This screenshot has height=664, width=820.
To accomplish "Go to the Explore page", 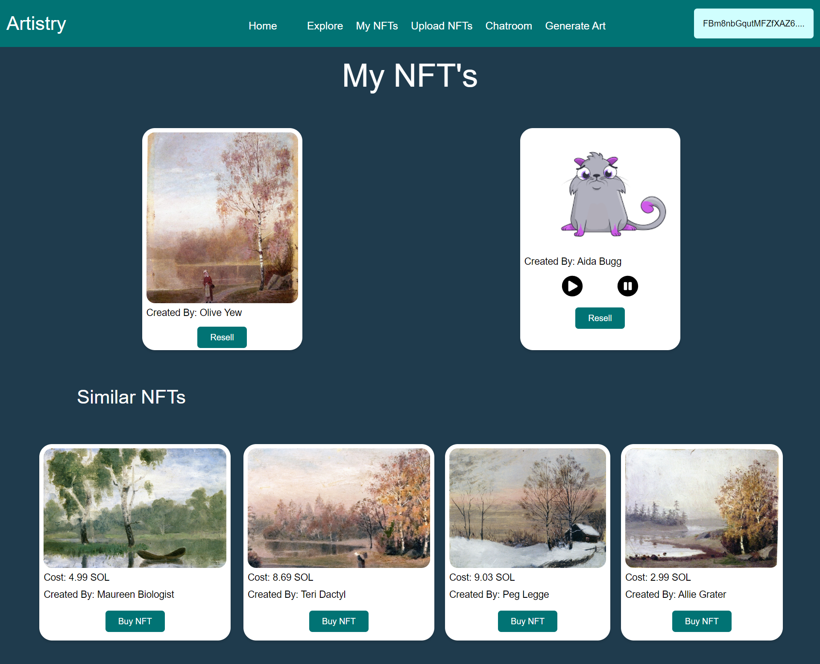I will (325, 26).
